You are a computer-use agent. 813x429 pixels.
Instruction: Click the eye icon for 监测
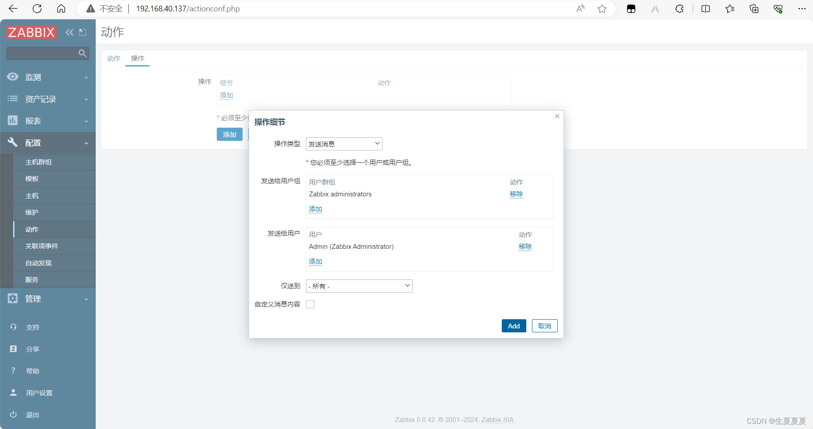pos(13,77)
